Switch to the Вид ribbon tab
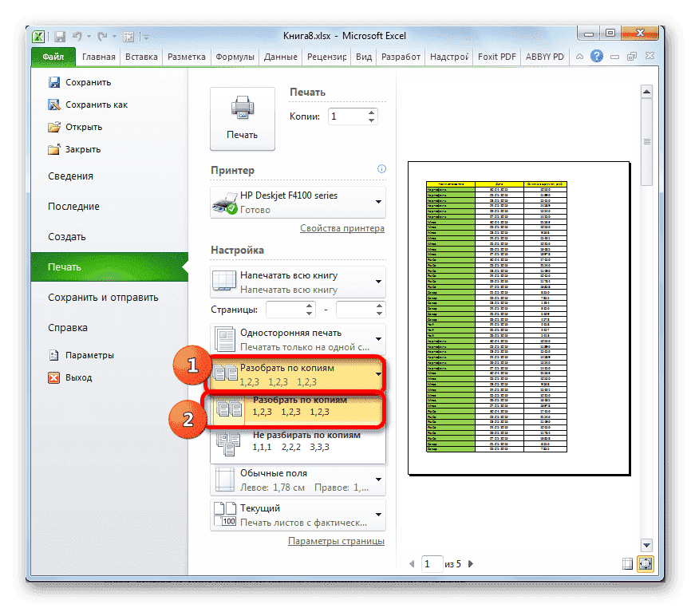The image size is (691, 608). click(x=363, y=57)
